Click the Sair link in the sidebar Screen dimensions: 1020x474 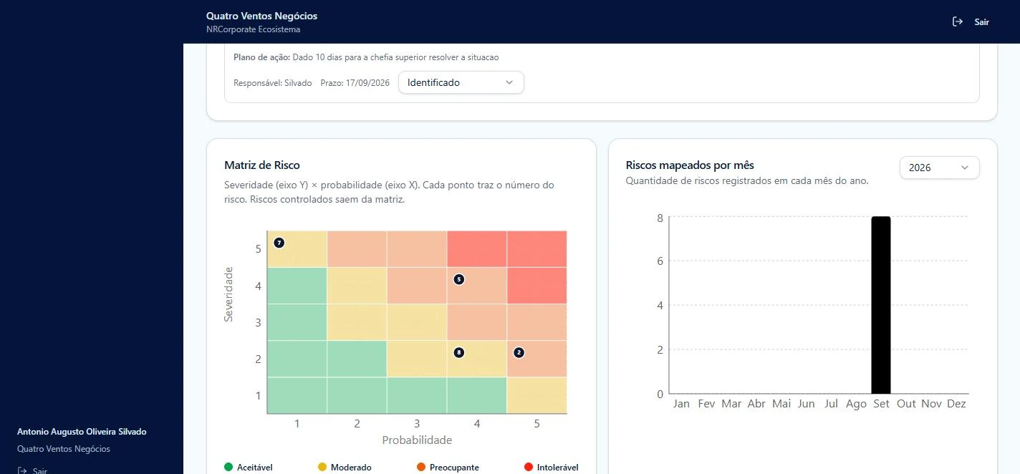pyautogui.click(x=40, y=470)
